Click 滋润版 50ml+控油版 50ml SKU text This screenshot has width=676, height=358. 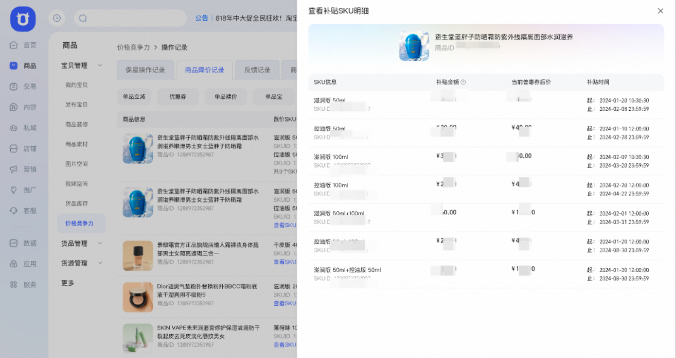coord(347,270)
